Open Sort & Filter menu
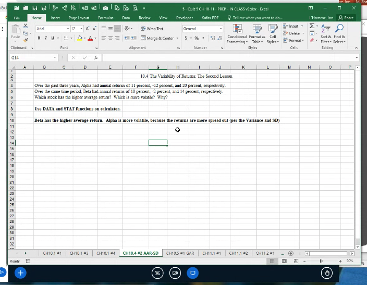The width and height of the screenshot is (367, 285). (x=326, y=34)
